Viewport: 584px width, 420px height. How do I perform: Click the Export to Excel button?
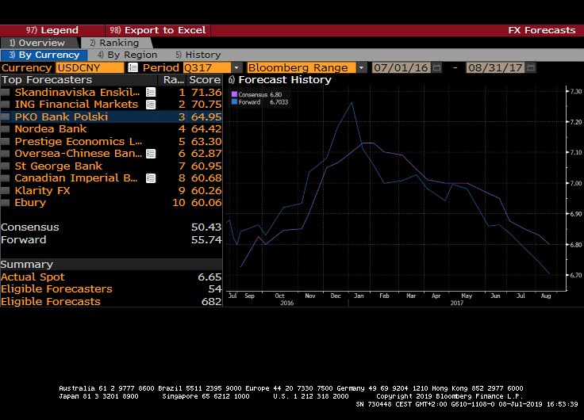coord(159,30)
